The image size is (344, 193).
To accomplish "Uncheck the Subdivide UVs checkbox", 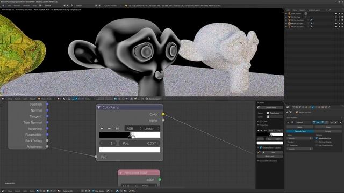I will [x=317, y=138].
